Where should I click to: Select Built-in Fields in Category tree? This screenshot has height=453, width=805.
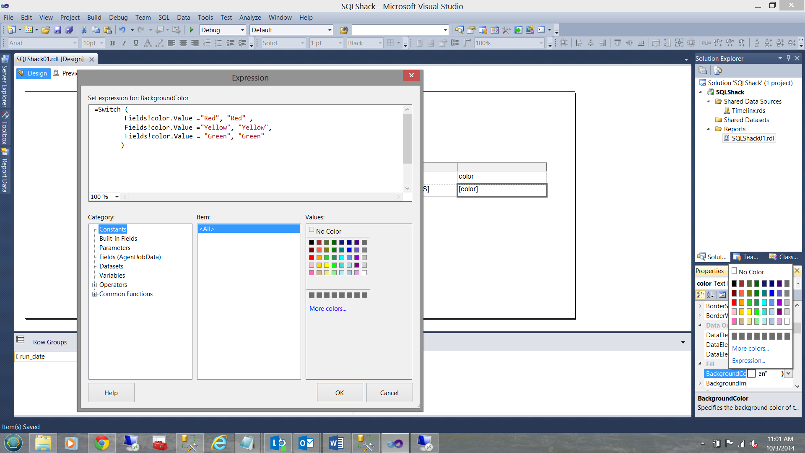[118, 239]
